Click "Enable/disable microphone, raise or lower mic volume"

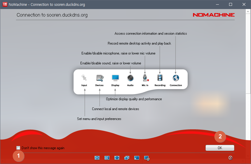click(118, 53)
